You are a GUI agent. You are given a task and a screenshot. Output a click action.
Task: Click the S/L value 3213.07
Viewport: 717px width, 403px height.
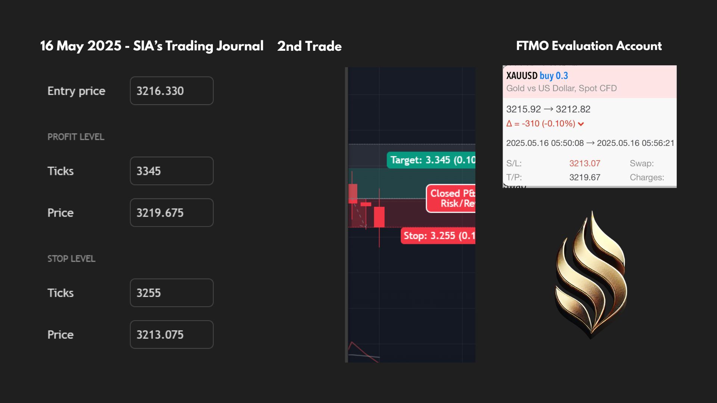click(x=584, y=163)
